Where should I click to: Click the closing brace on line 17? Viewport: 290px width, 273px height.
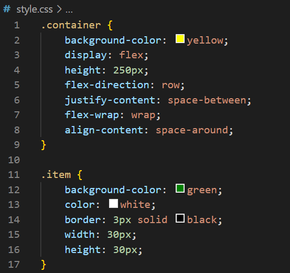tap(44, 265)
